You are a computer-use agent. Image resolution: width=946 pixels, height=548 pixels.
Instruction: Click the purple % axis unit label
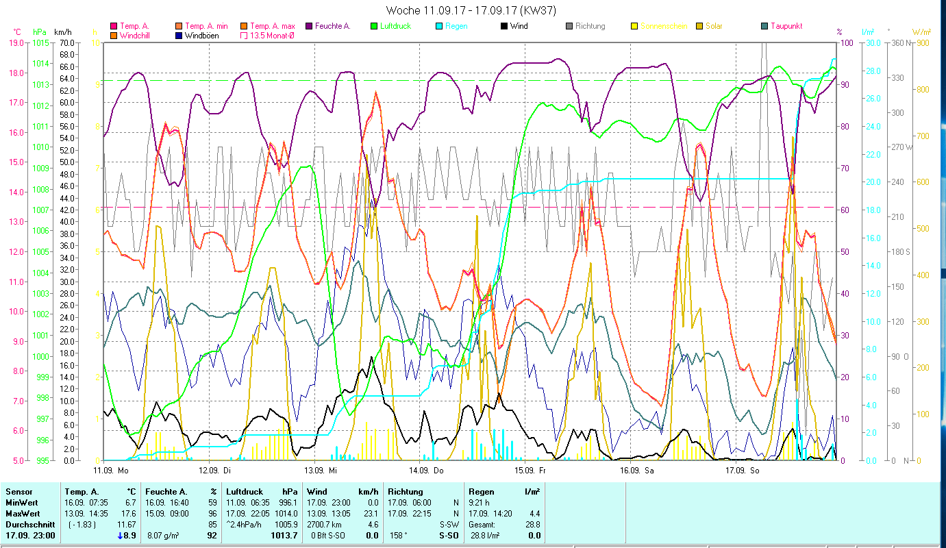coord(839,32)
